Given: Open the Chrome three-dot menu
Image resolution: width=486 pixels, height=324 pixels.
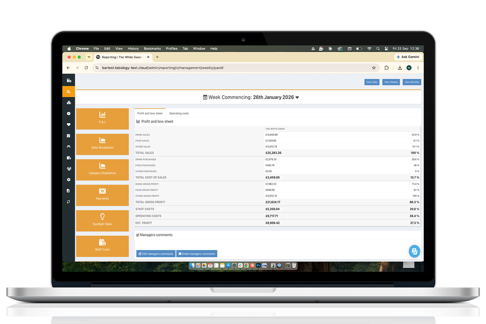Looking at the screenshot, I should click(418, 68).
